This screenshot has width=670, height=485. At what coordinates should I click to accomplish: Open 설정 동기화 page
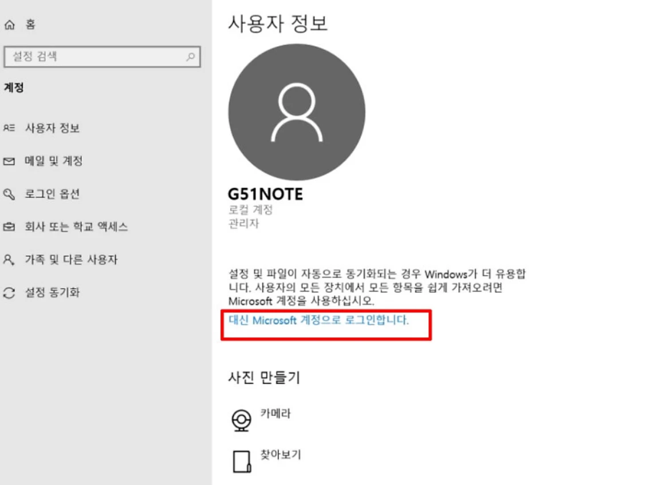pyautogui.click(x=53, y=292)
